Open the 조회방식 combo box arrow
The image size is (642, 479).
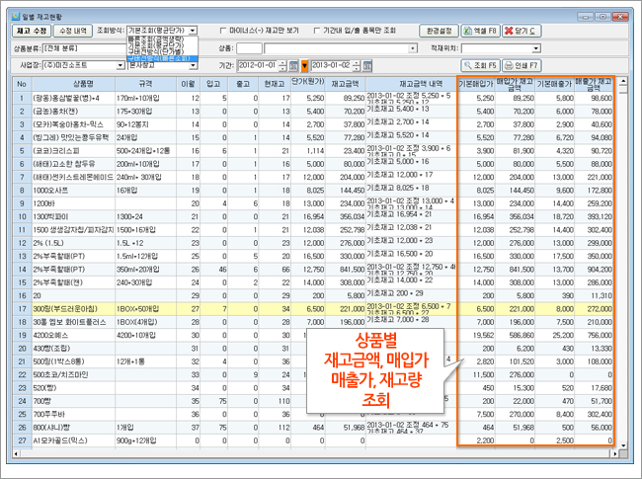tap(194, 31)
